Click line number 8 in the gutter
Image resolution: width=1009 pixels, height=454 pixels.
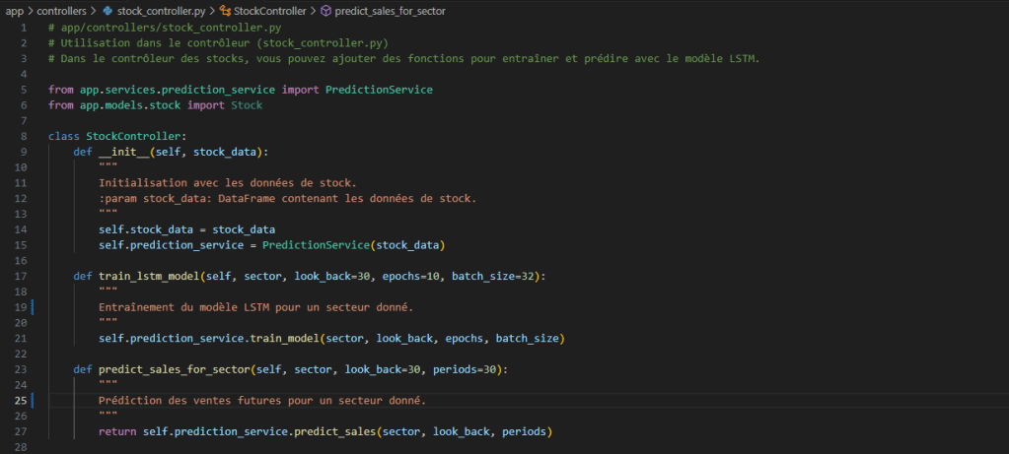[22, 135]
